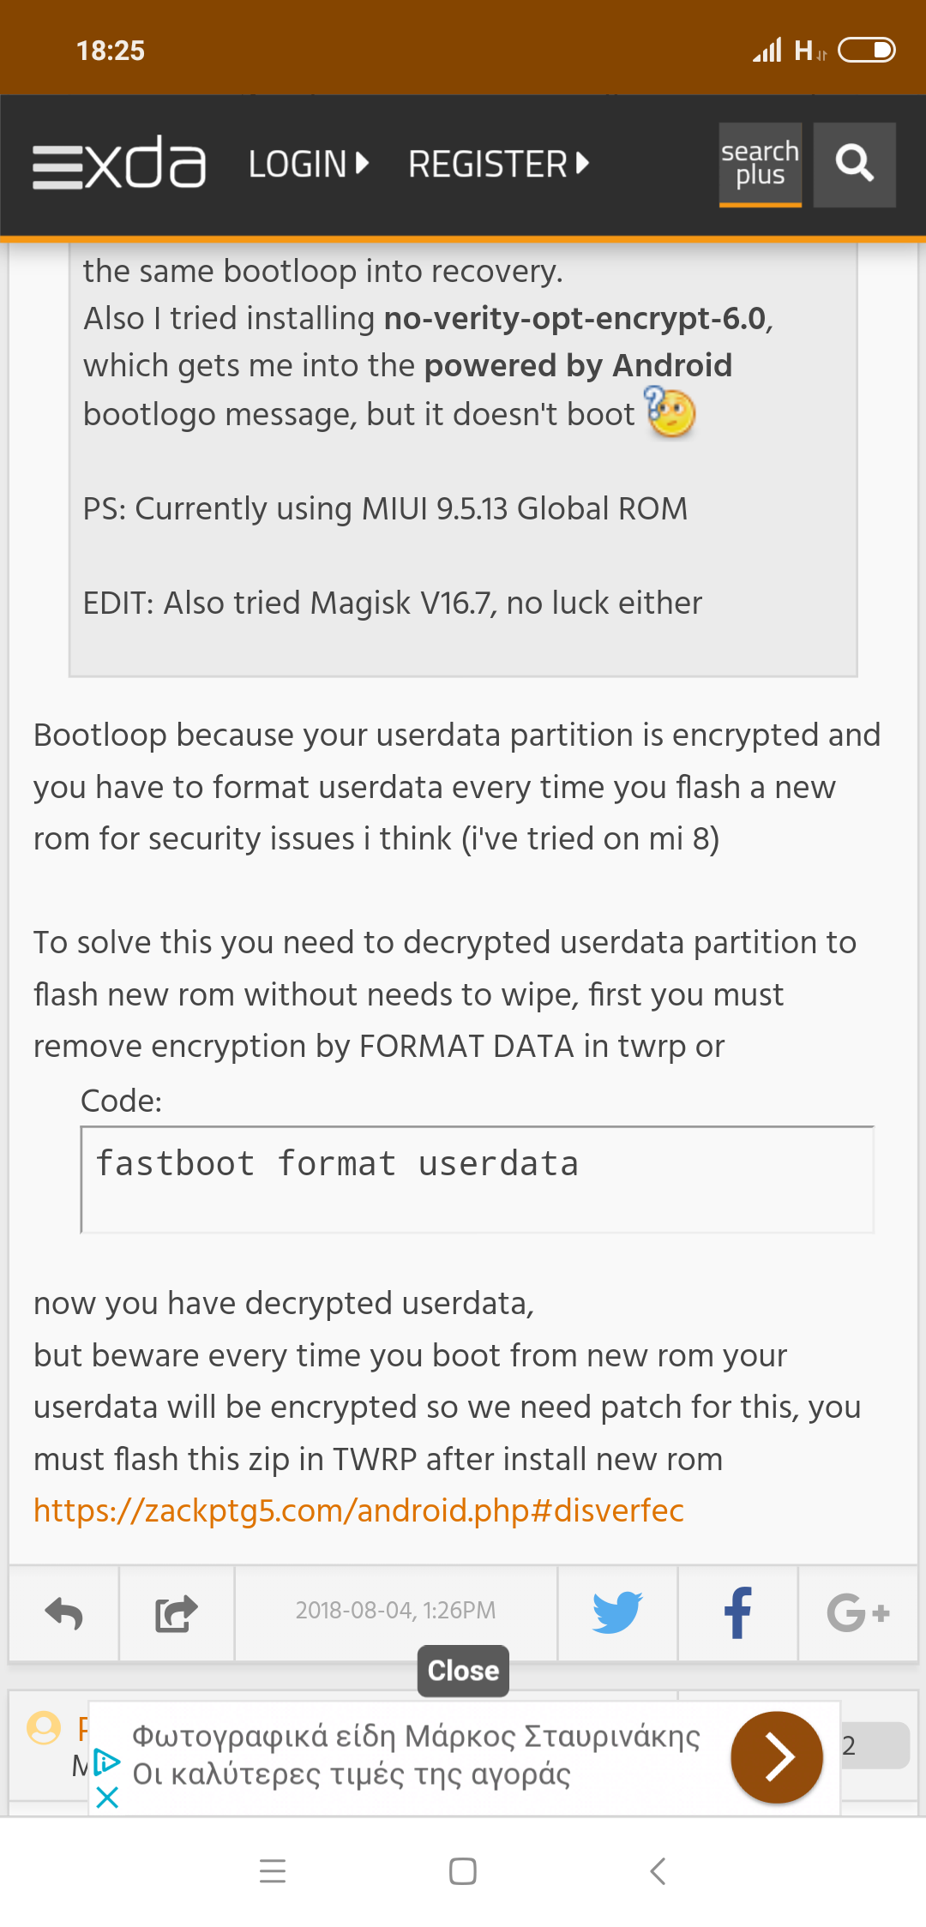Viewport: 926px width, 1927px height.
Task: Open Android recent apps menu button
Action: pos(273,1870)
